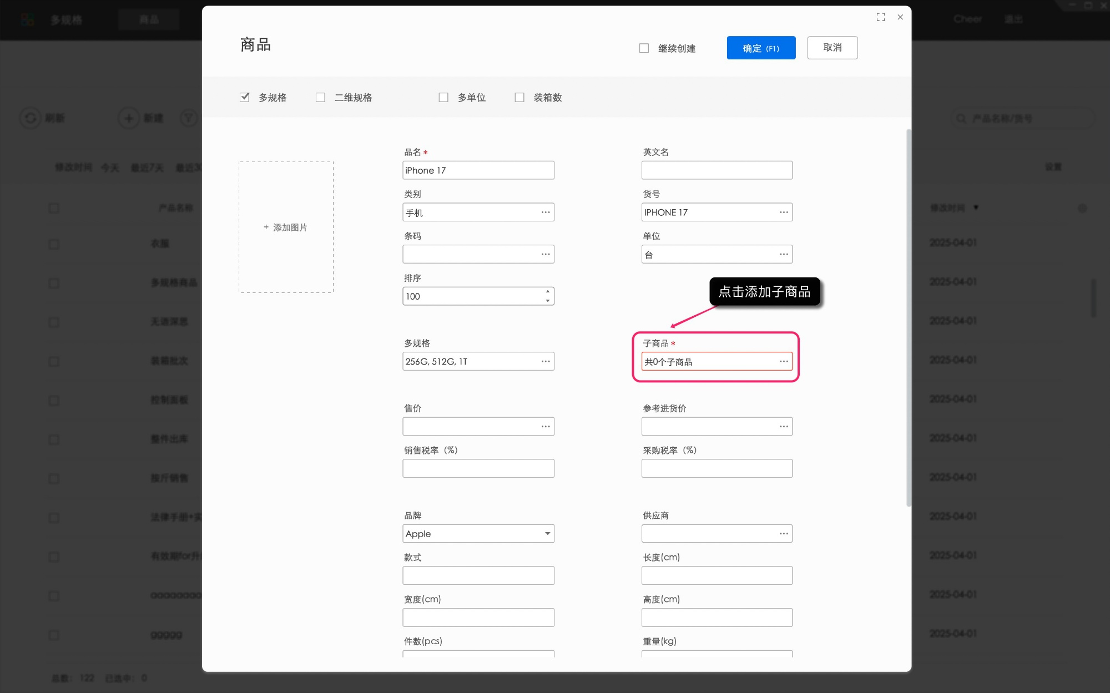
Task: Open the 多规格 spec selector ellipsis
Action: [546, 361]
